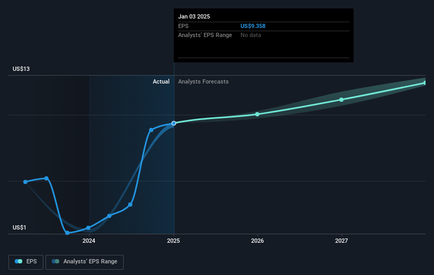Toggle the Analysts' EPS Range legend

[85, 262]
